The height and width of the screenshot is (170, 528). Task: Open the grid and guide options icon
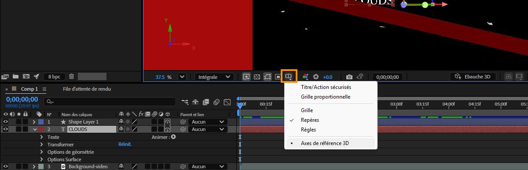coord(289,76)
